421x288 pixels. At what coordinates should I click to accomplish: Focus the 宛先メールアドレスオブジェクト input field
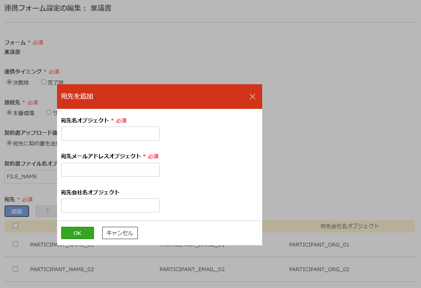click(110, 170)
